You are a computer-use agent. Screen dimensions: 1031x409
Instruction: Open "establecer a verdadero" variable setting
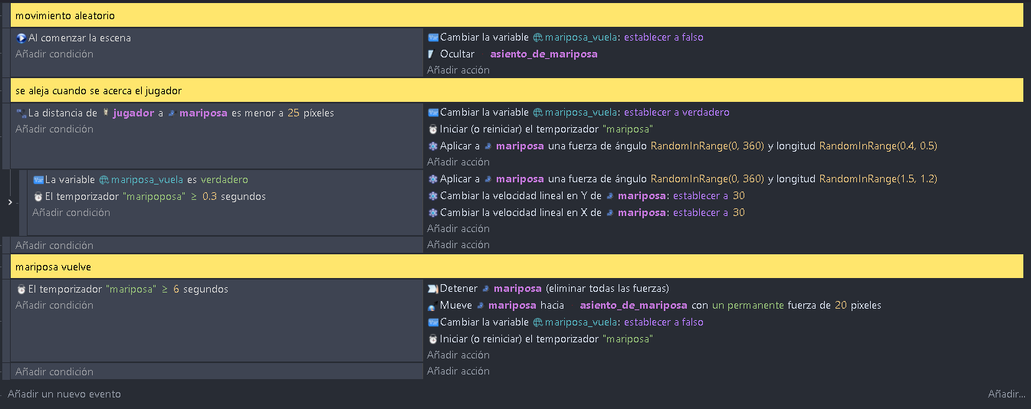pyautogui.click(x=677, y=112)
